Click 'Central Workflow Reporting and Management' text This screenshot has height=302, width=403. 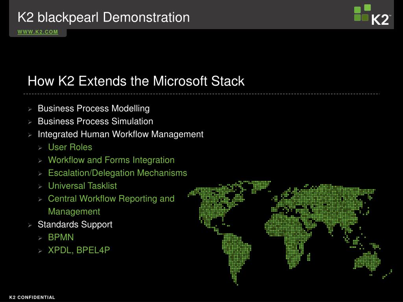coord(111,205)
